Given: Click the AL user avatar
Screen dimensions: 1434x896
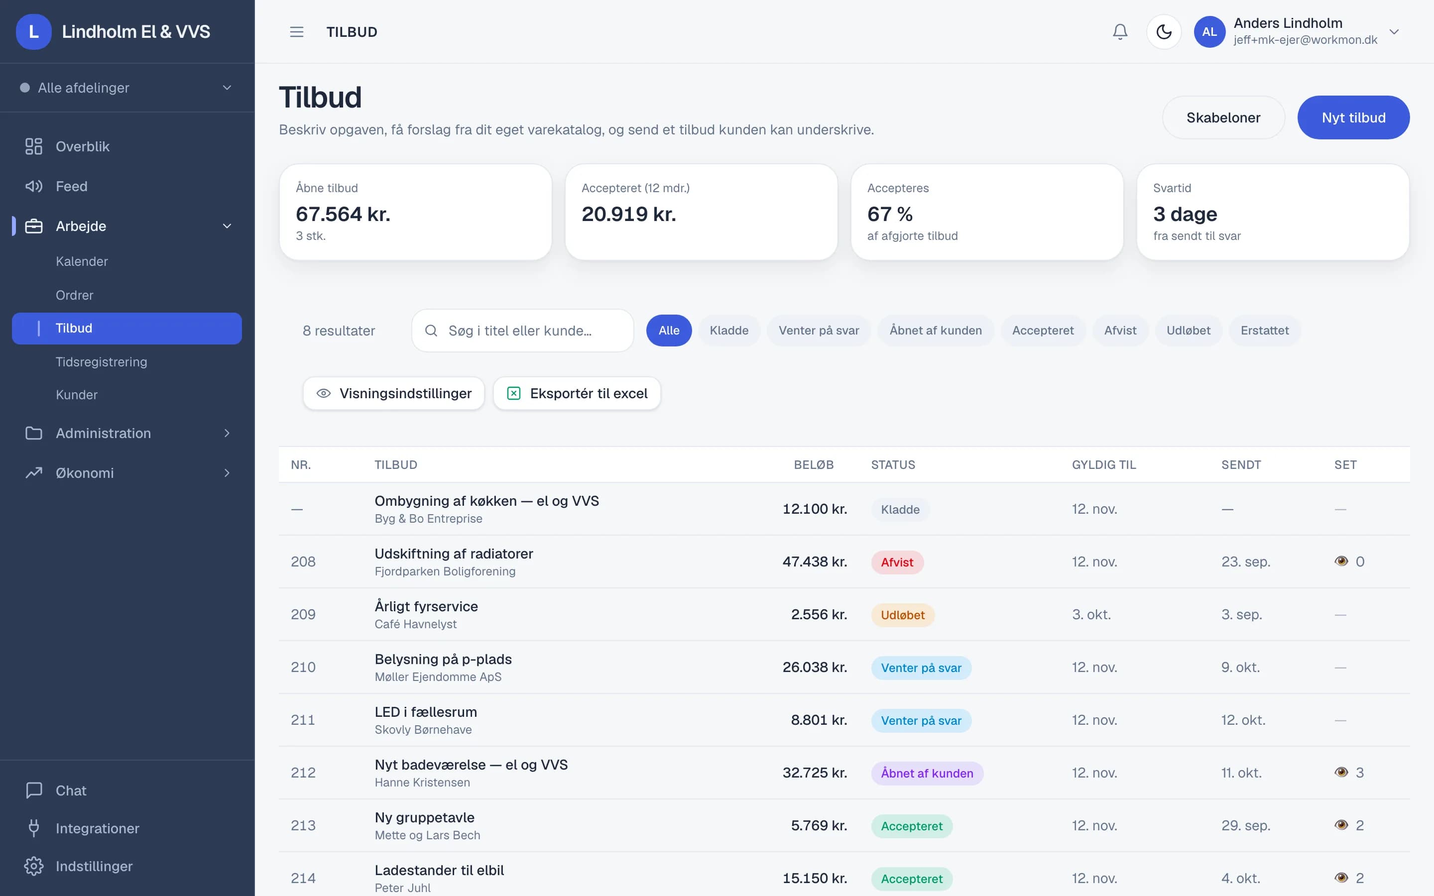Looking at the screenshot, I should click(x=1209, y=31).
